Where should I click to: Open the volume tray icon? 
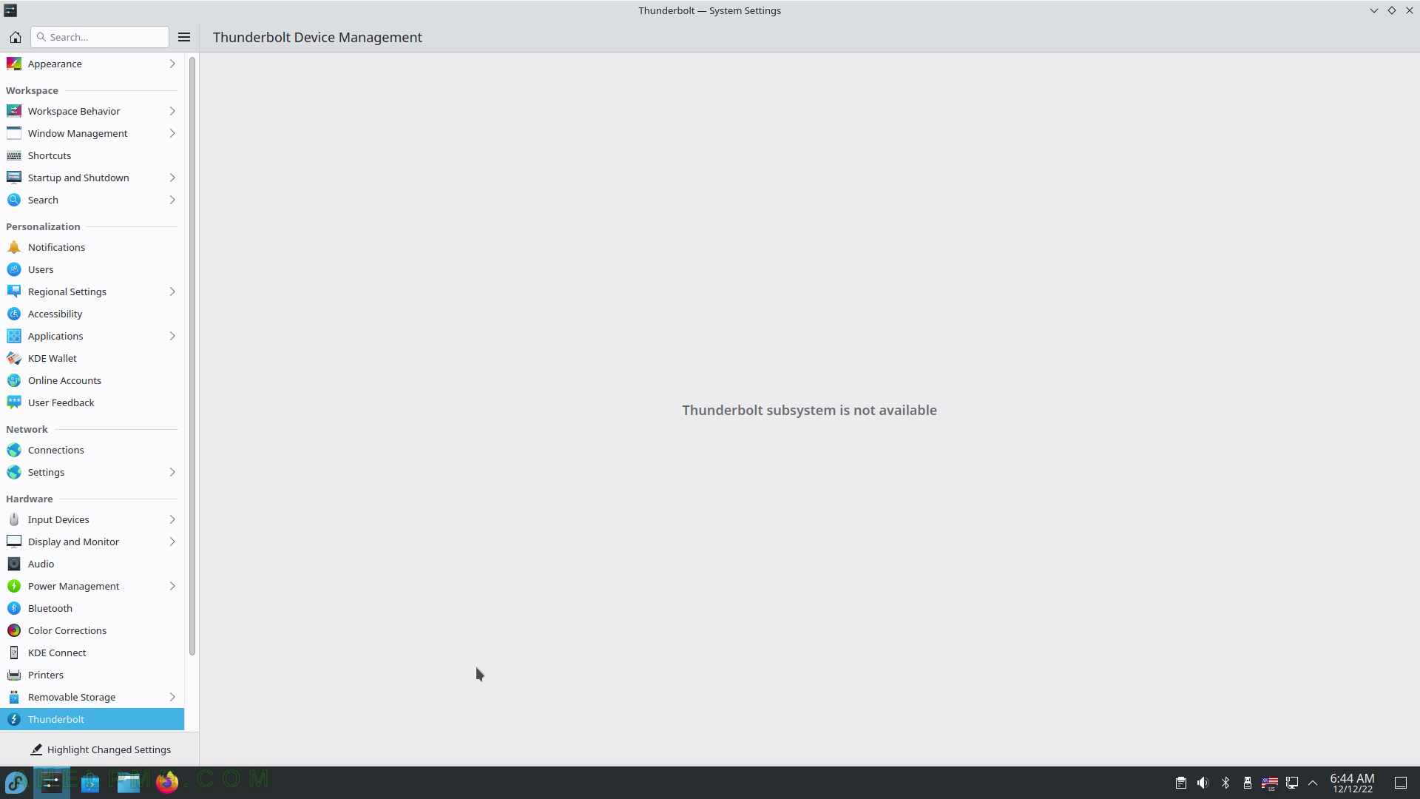click(x=1203, y=783)
